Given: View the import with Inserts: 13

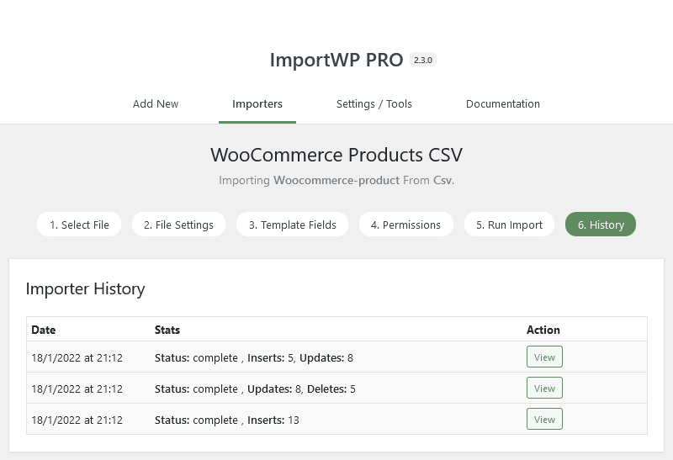Looking at the screenshot, I should pos(544,420).
